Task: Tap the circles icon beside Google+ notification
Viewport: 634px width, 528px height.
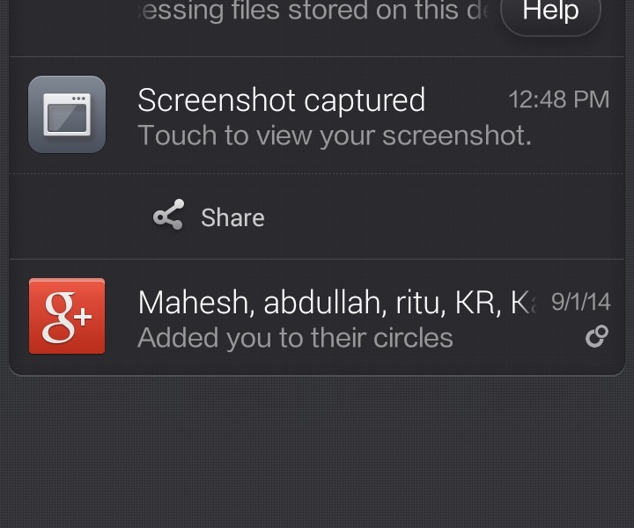Action: tap(597, 336)
